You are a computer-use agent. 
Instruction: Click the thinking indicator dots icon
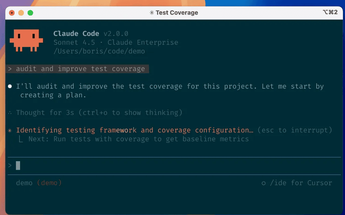[x=10, y=113]
